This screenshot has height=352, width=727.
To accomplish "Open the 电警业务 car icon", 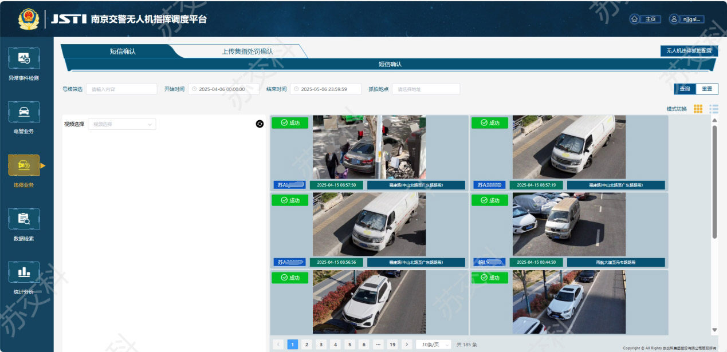I will (24, 112).
